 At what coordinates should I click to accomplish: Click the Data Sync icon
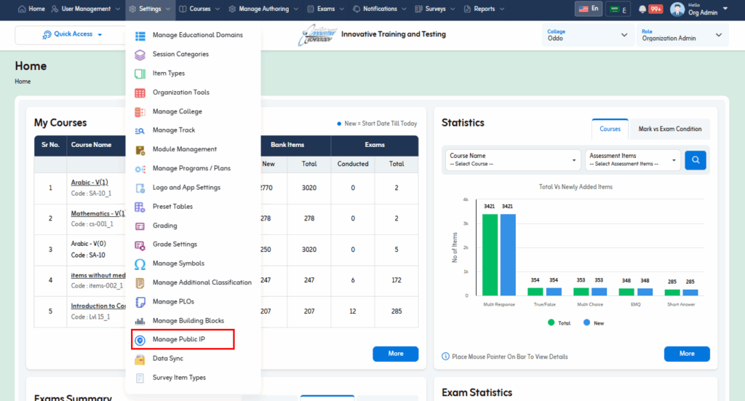pos(140,359)
